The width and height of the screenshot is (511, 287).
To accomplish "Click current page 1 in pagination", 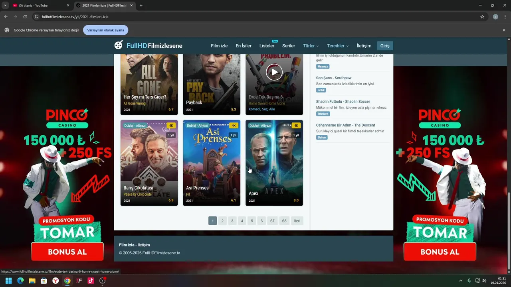I will [213, 221].
